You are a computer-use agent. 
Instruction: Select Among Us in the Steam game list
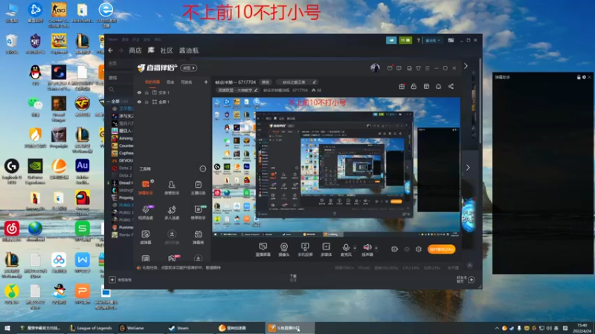point(122,138)
